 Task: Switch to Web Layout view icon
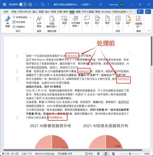point(113,154)
